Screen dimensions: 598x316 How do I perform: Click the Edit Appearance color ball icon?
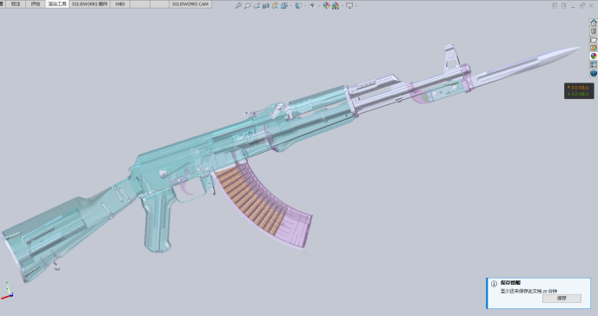point(327,6)
